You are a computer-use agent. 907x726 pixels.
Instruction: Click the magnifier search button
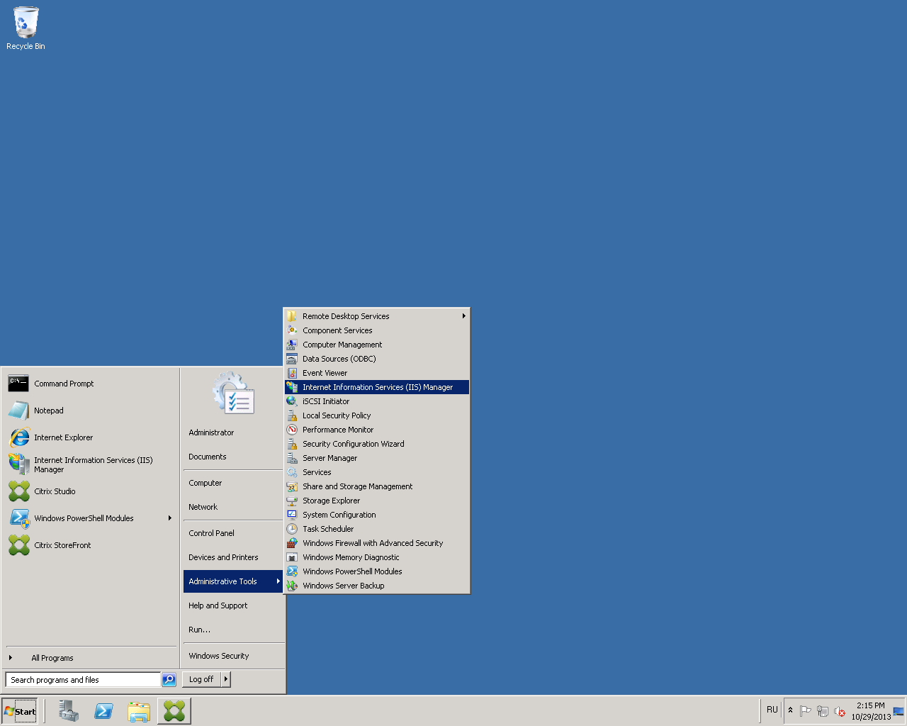click(169, 680)
